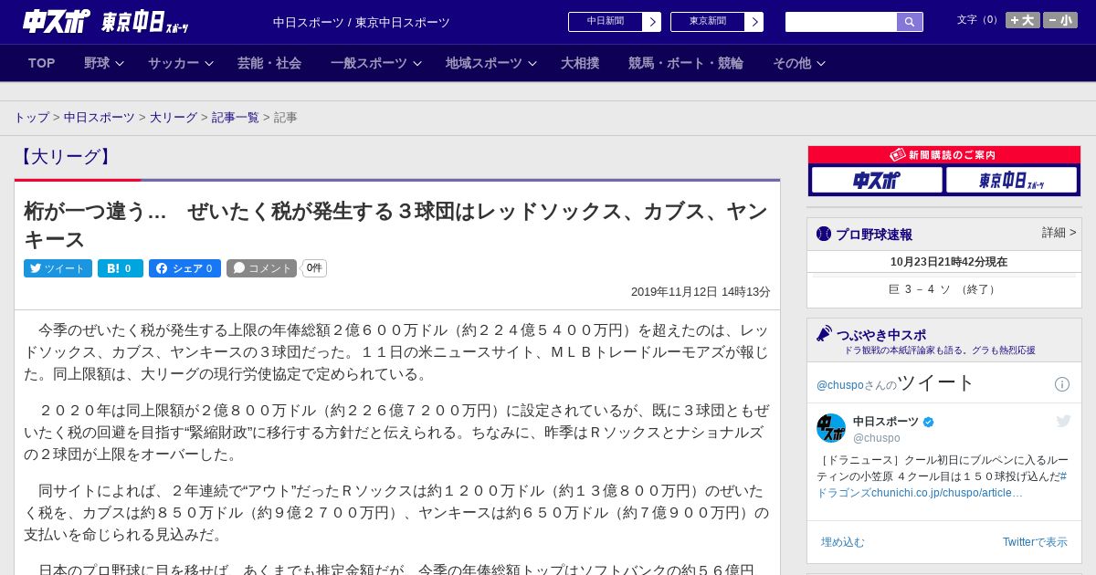Expand the その他 menu

(x=799, y=63)
